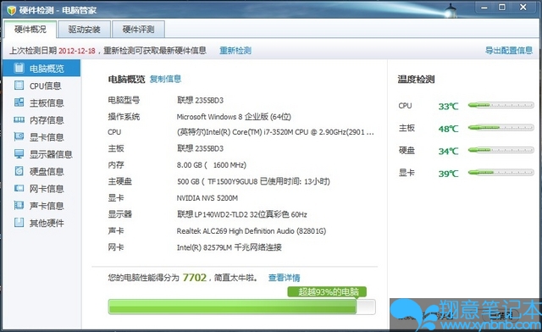Click the 查看详情 link
This screenshot has height=332, width=542.
point(285,278)
